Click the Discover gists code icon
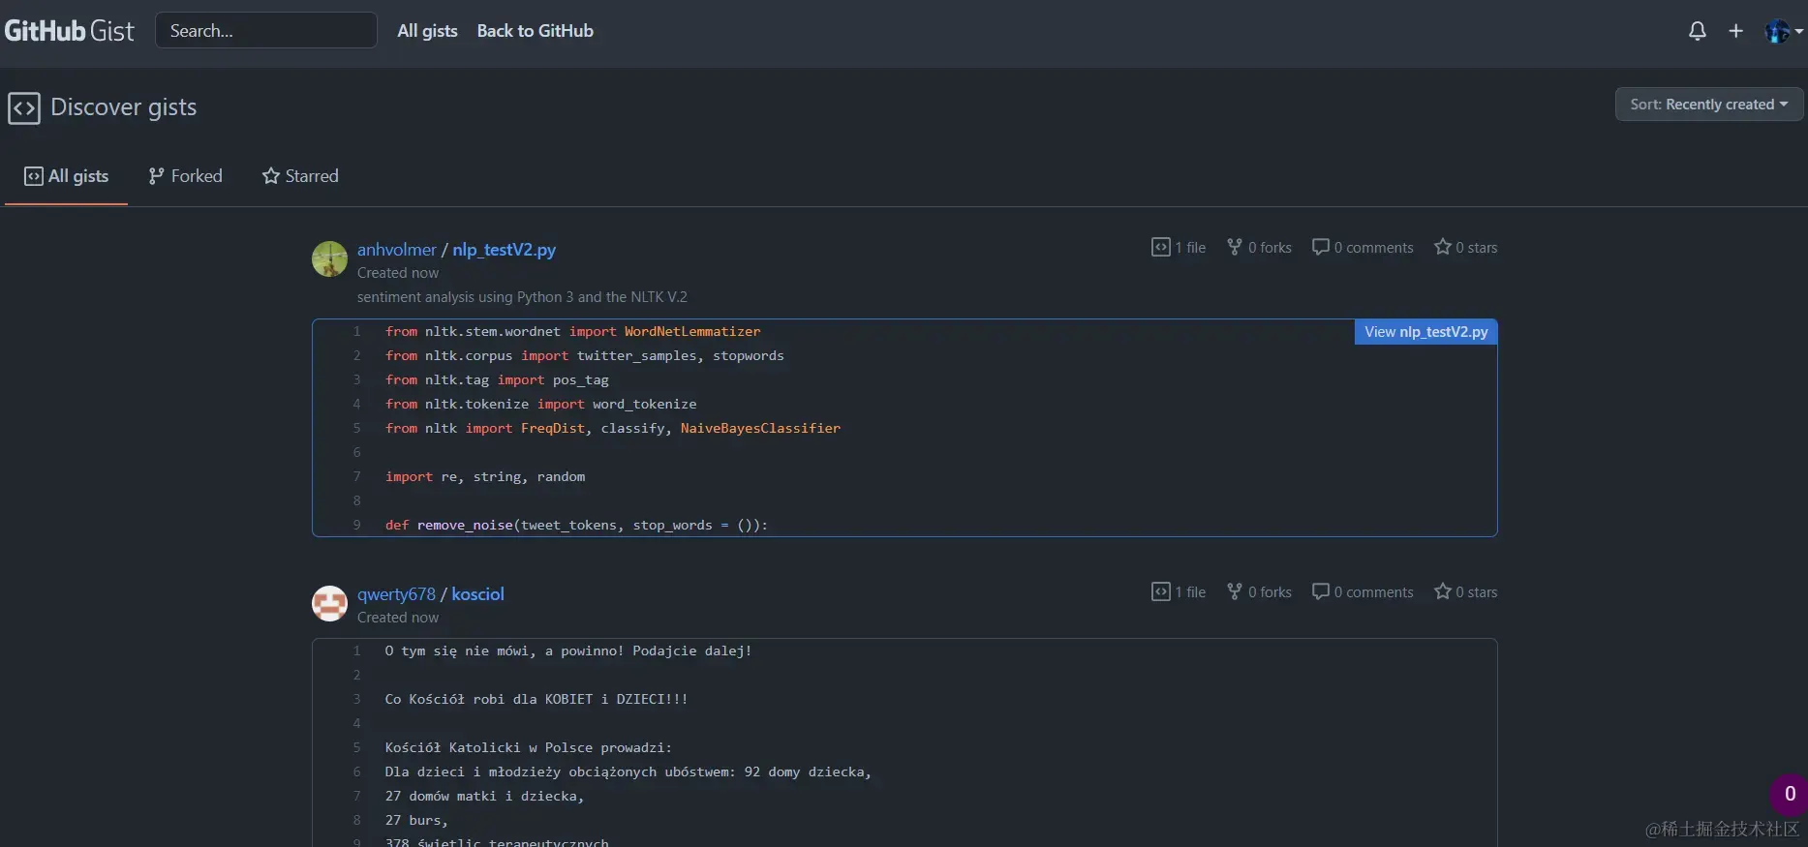Viewport: 1808px width, 847px height. pos(24,107)
